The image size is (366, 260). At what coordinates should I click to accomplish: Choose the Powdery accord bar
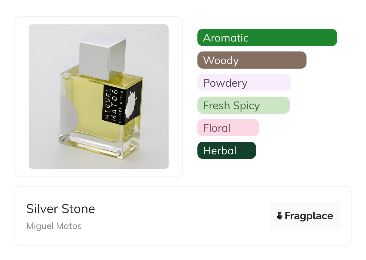coord(244,83)
